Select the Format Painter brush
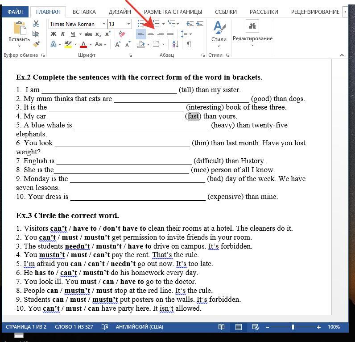The width and height of the screenshot is (355, 342). pyautogui.click(x=36, y=44)
